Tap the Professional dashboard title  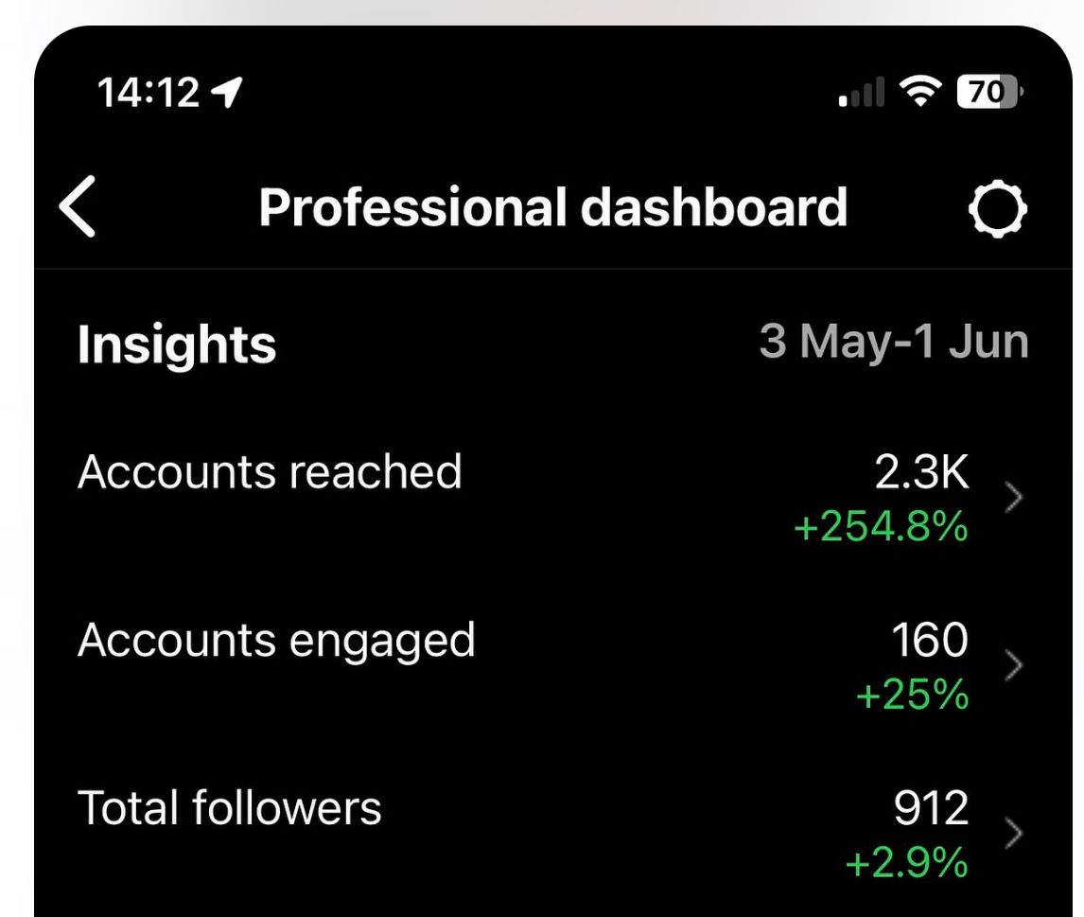coord(552,207)
